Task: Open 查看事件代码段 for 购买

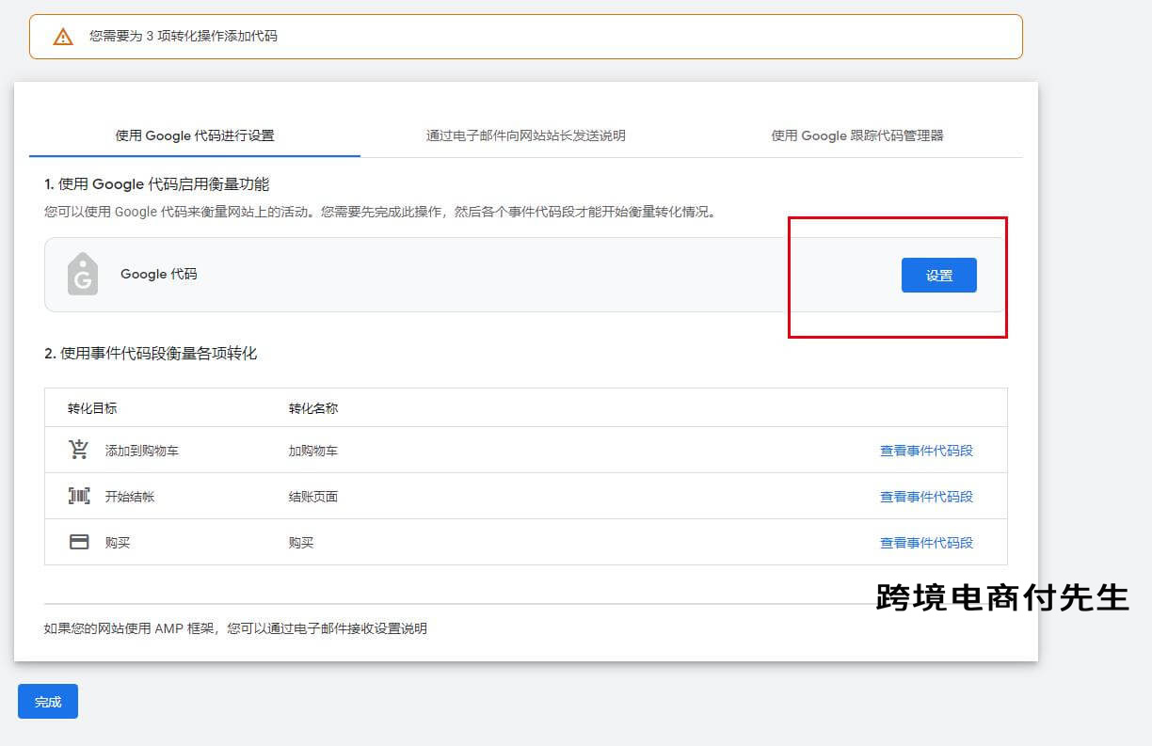Action: point(927,542)
